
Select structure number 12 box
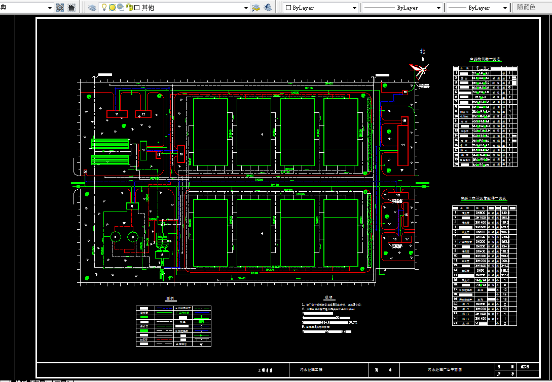pos(143,114)
